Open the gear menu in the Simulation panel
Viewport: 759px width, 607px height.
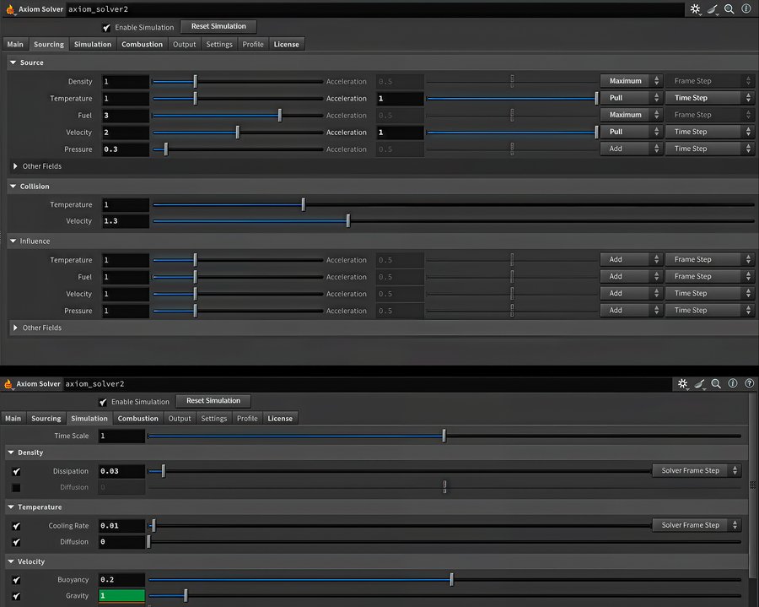click(x=685, y=383)
